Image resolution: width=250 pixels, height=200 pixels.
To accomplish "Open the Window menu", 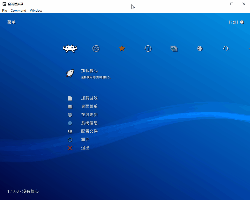I will tap(36, 11).
